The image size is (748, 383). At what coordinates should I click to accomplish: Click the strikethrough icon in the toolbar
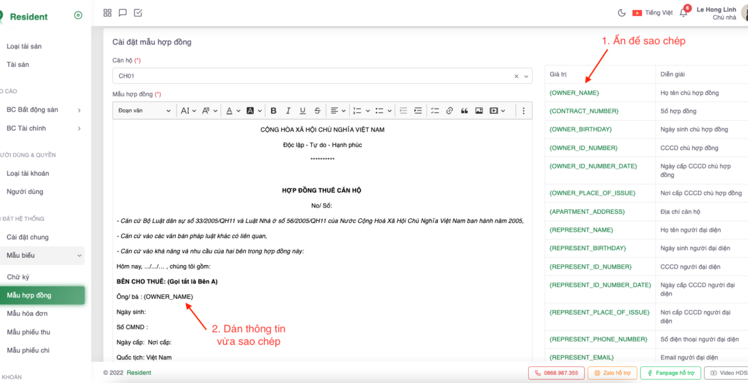pyautogui.click(x=318, y=110)
